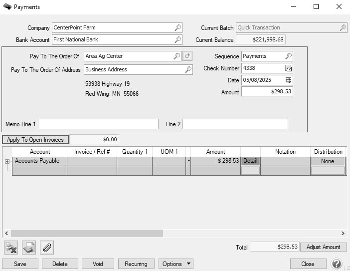Click the Payments window title icon
Screen dimensions: 350x271
[7, 6]
